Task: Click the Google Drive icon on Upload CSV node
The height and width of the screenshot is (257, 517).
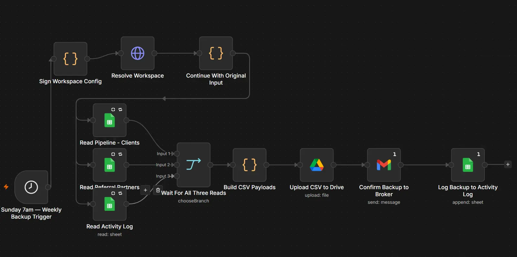Action: pyautogui.click(x=317, y=165)
